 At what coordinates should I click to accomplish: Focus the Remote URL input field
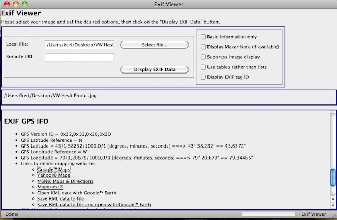(80, 57)
